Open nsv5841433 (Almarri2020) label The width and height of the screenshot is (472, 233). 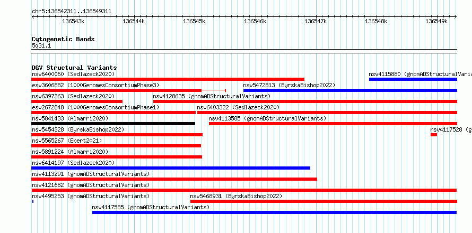(70, 118)
